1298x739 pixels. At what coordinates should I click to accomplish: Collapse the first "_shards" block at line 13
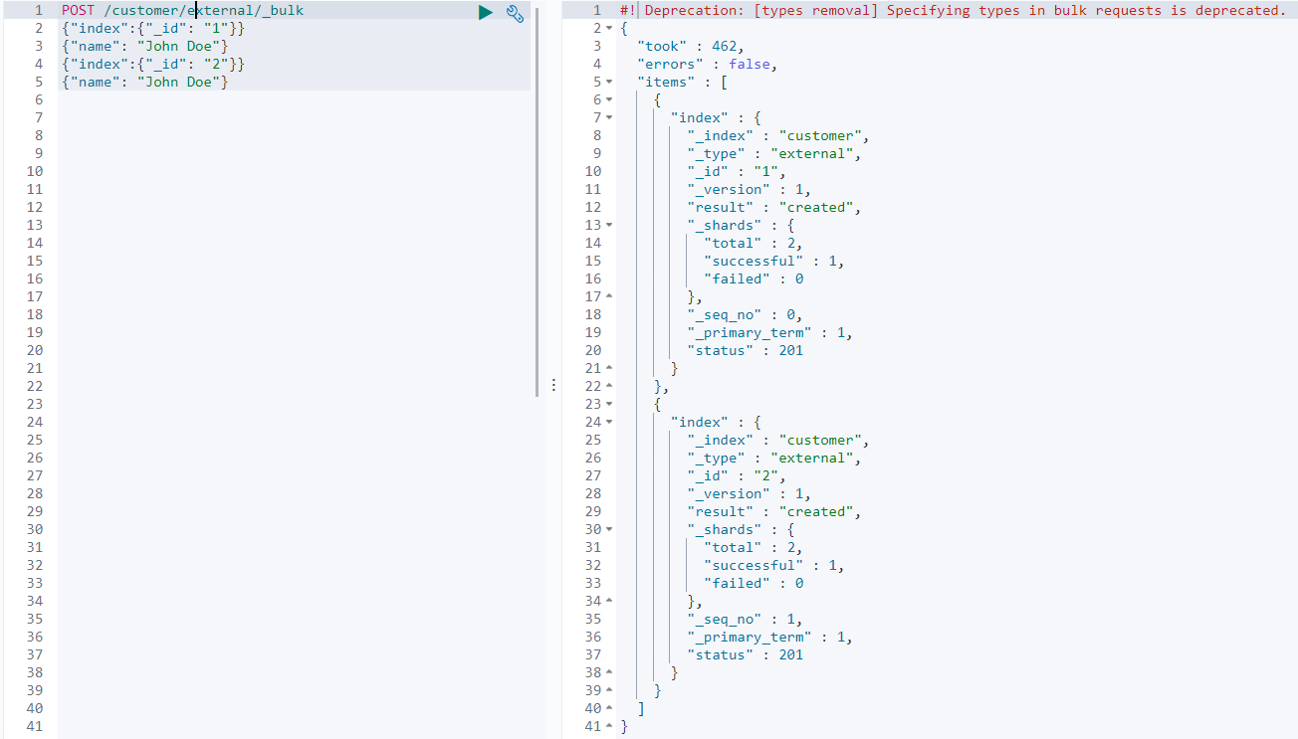pyautogui.click(x=609, y=225)
